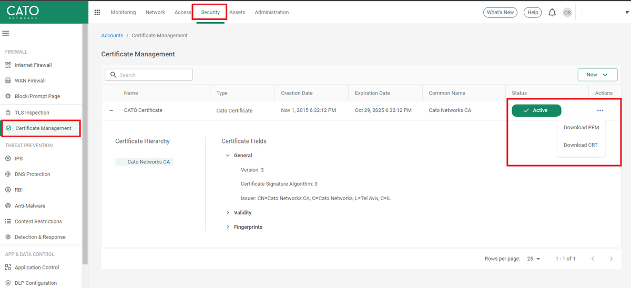The height and width of the screenshot is (288, 631).
Task: Click the TLS Inspection lock icon
Action: [x=8, y=112]
